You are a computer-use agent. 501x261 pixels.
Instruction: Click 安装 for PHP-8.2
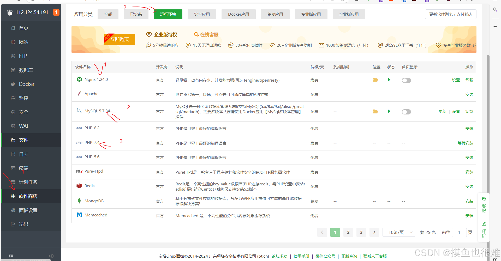[x=469, y=129]
